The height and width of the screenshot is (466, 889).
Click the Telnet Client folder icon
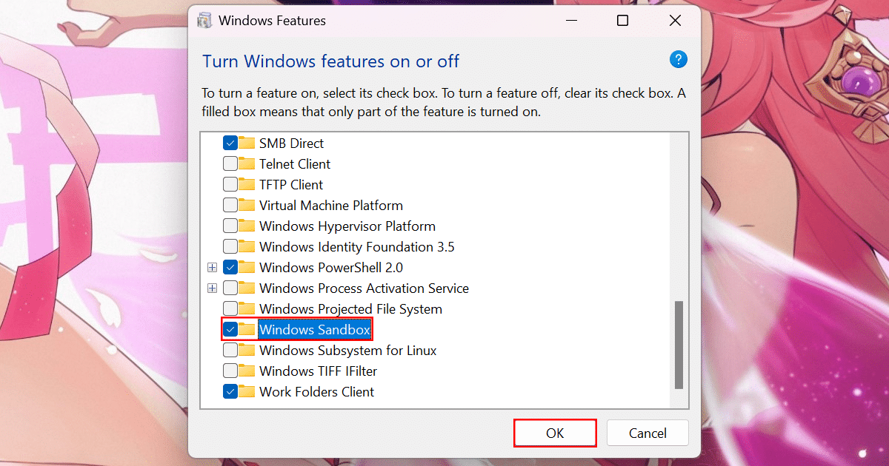[247, 164]
